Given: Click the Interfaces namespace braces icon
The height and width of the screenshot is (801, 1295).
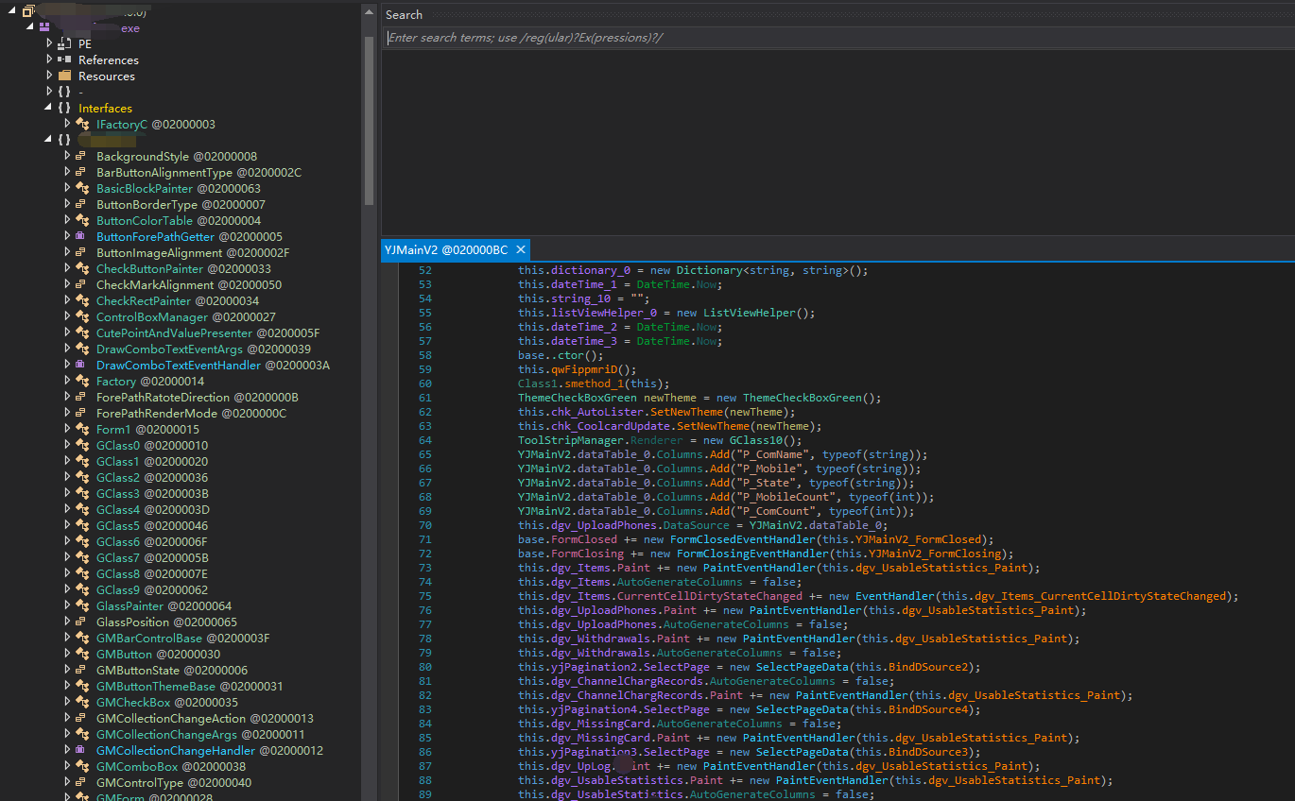Looking at the screenshot, I should click(64, 109).
